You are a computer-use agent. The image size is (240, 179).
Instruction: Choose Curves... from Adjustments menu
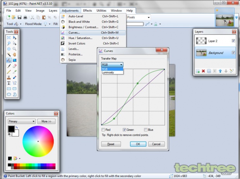pyautogui.click(x=93, y=32)
